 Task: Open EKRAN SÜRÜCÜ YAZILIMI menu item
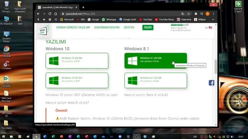(x=73, y=27)
